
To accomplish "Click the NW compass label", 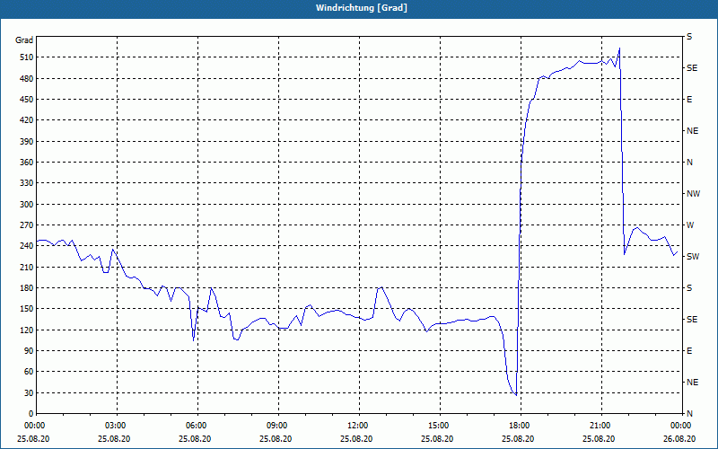I will point(694,194).
